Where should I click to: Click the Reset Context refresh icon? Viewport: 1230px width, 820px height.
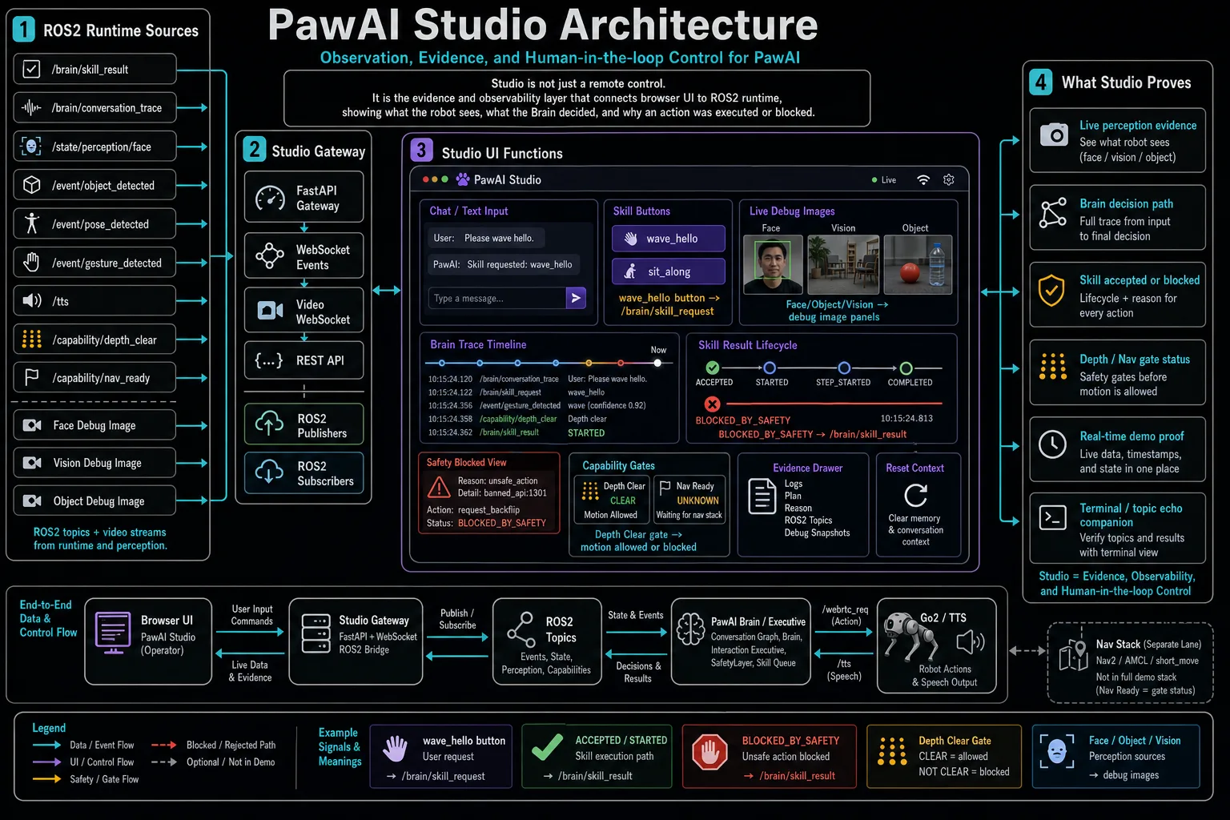tap(915, 494)
